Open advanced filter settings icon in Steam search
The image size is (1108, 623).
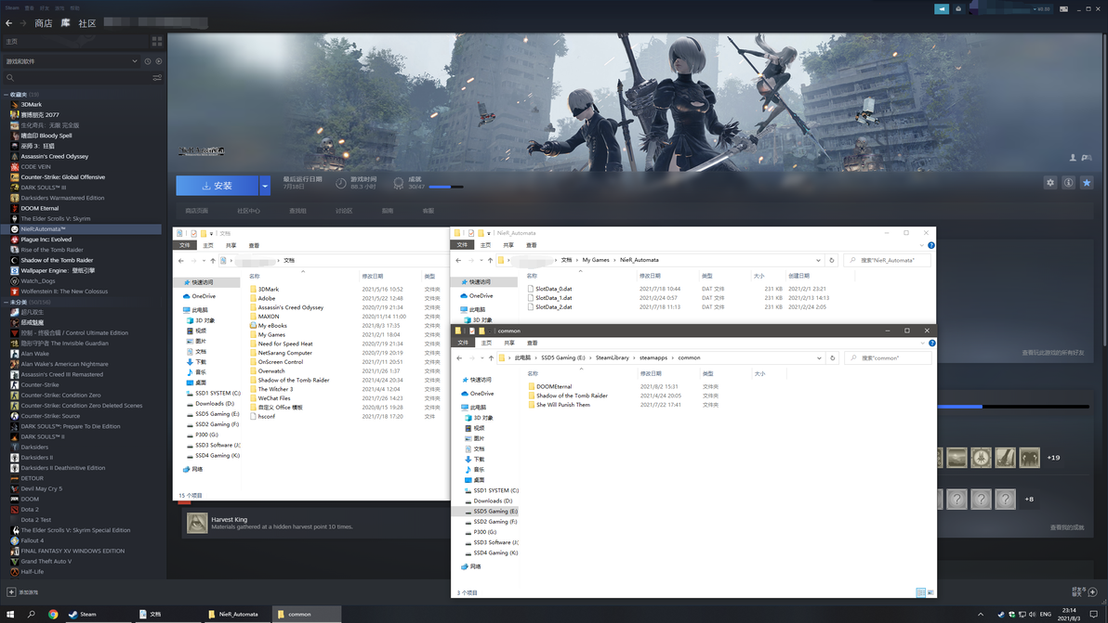(x=157, y=78)
